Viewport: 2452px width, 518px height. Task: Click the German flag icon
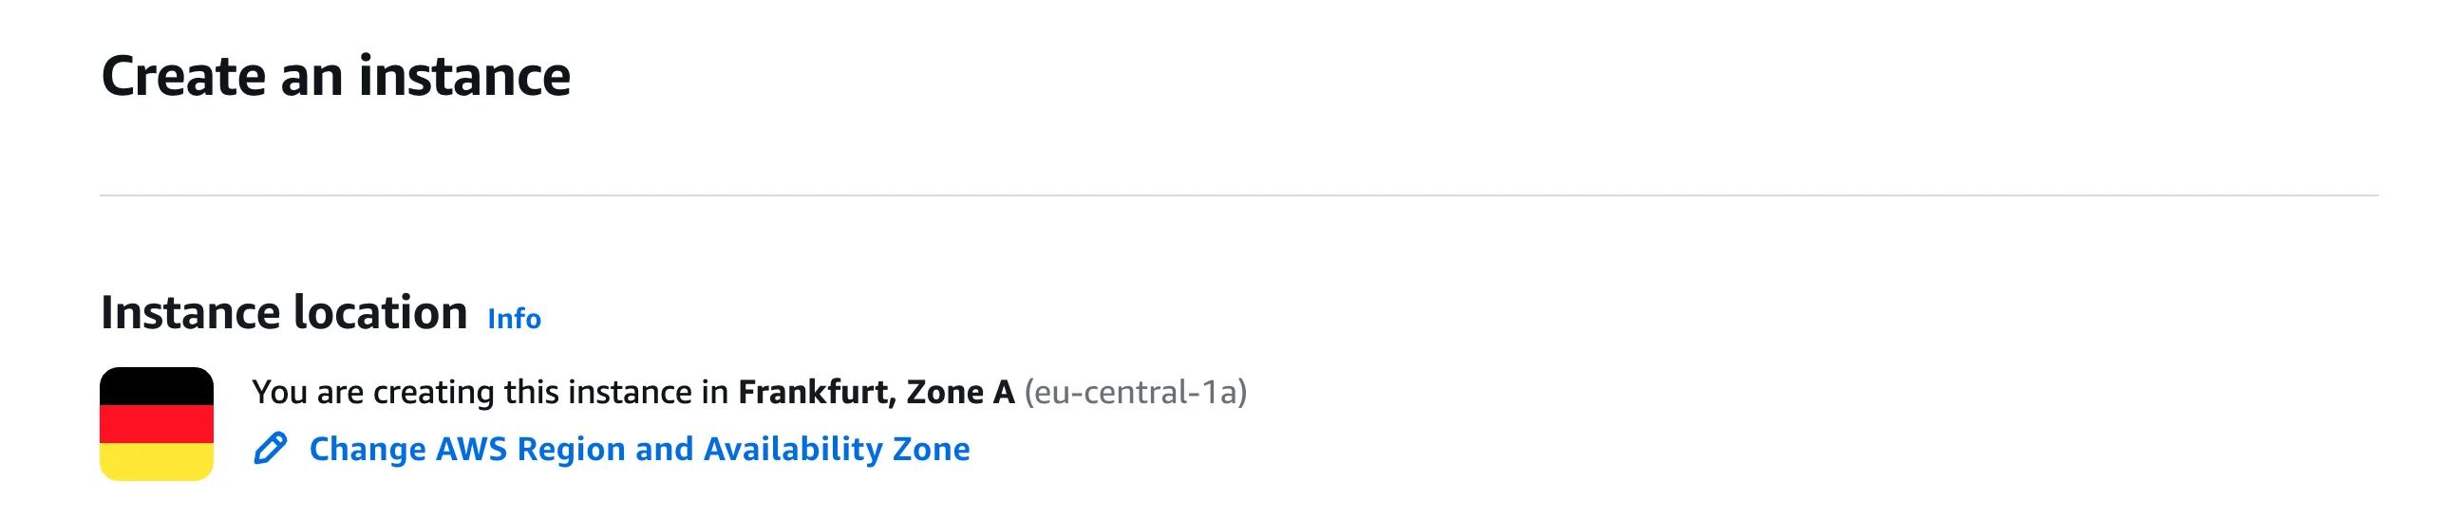coord(156,423)
